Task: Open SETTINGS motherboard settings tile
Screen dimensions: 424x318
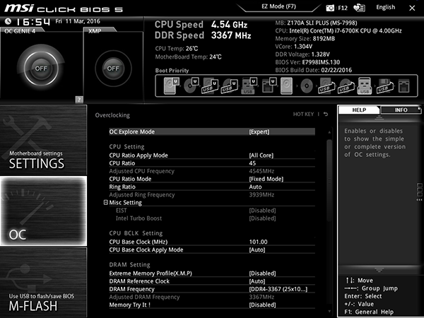Action: tap(44, 140)
